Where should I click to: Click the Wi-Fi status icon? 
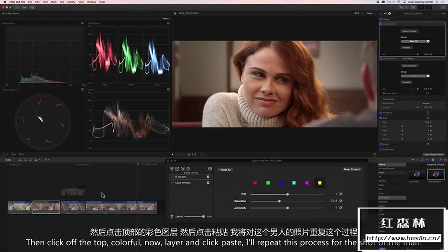[x=399, y=2]
